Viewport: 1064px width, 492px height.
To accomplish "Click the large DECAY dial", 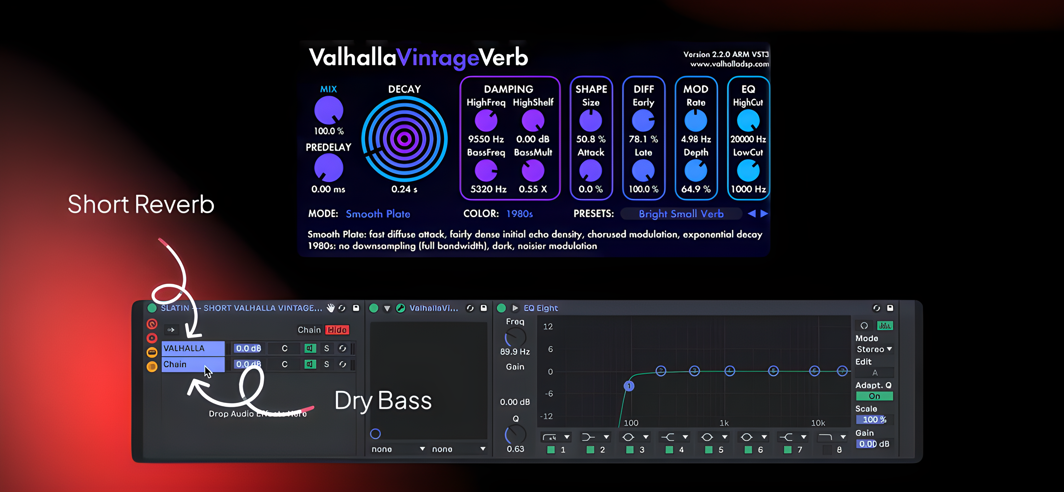I will (404, 139).
